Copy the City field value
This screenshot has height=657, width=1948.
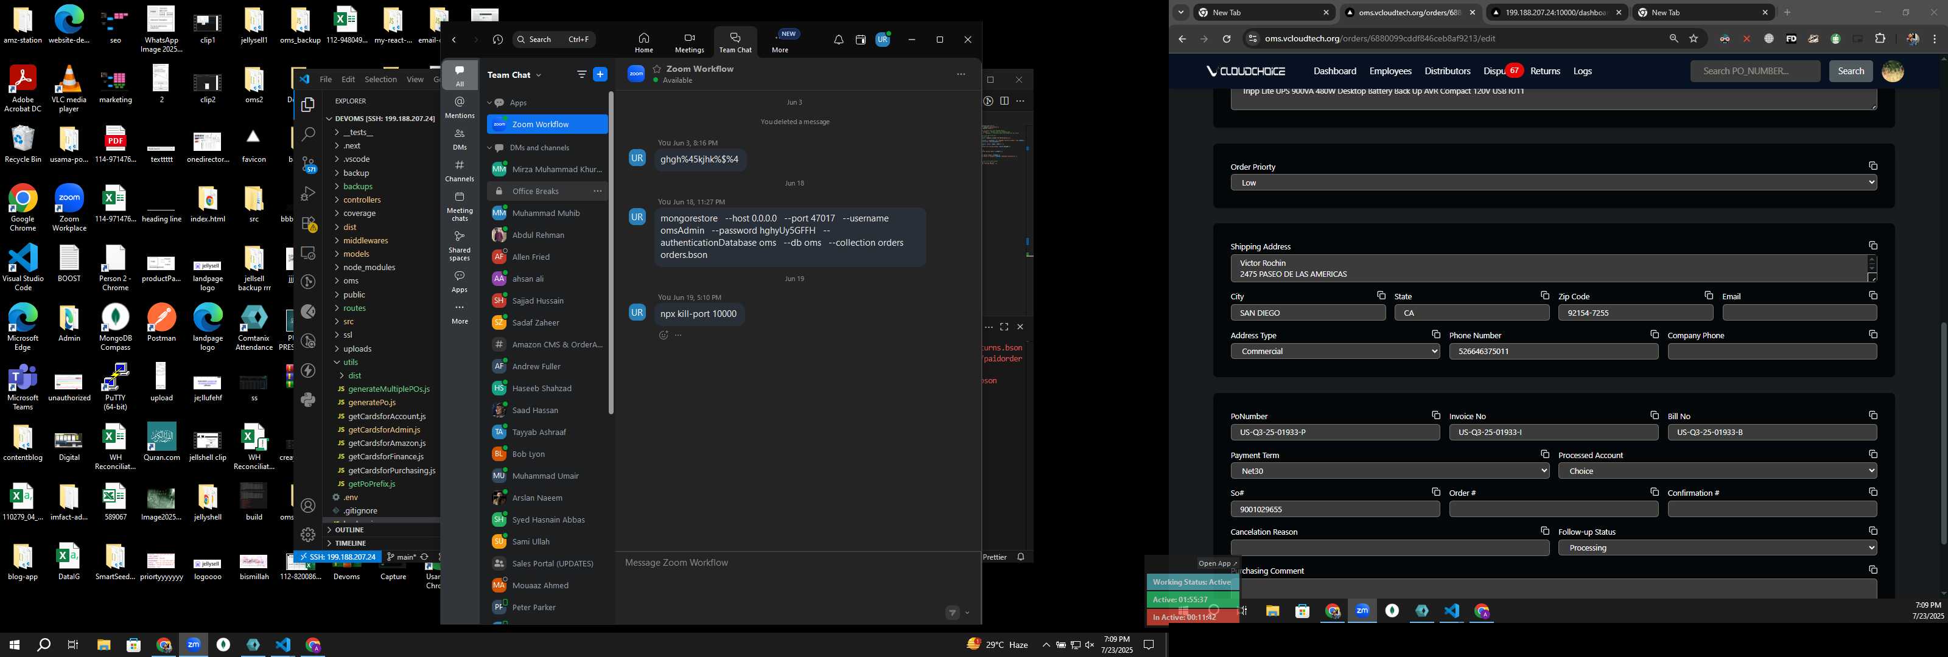(1381, 296)
